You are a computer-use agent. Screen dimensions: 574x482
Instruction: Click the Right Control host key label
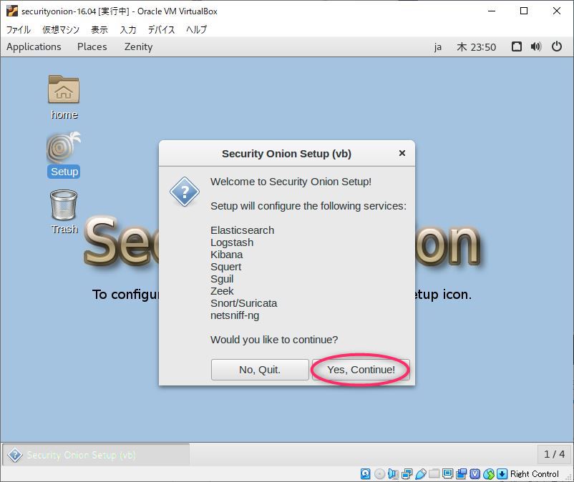(x=535, y=474)
